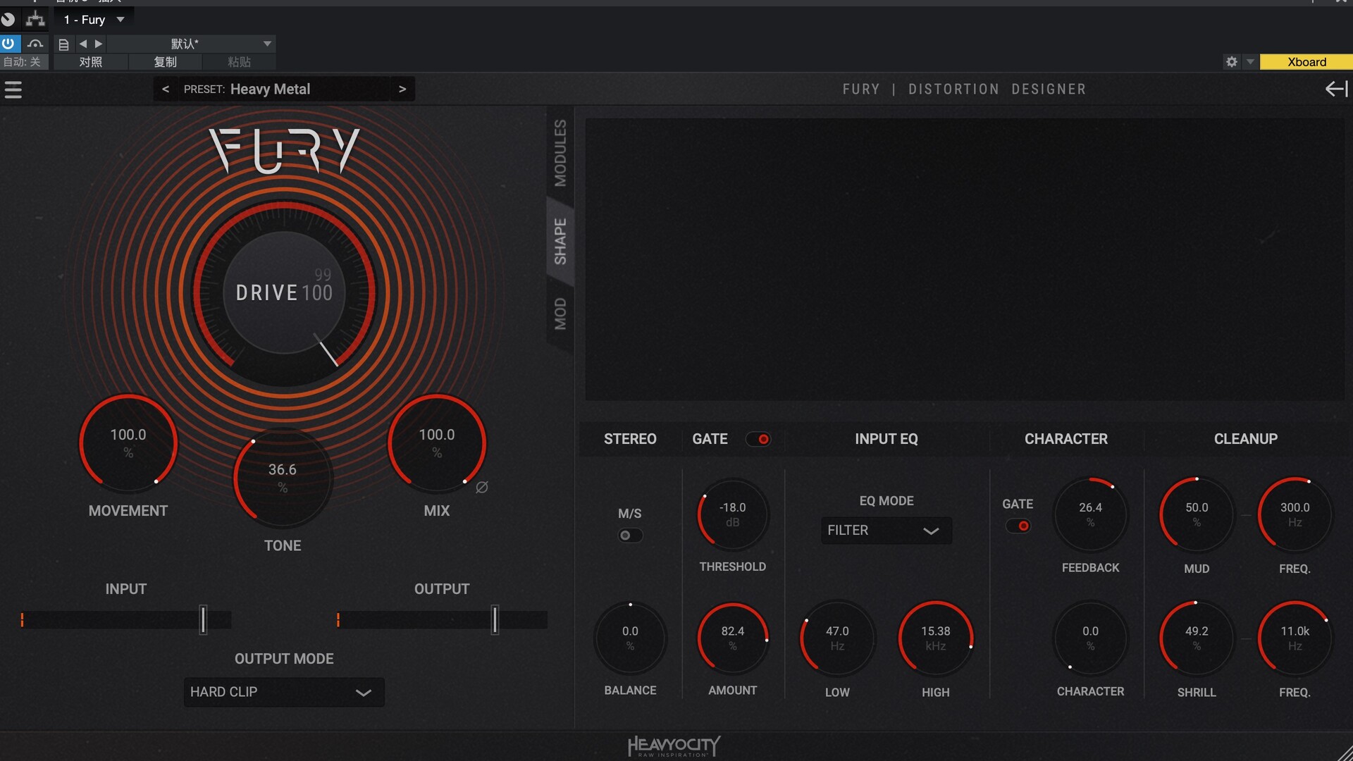This screenshot has height=761, width=1353.
Task: Switch to the Mod tab
Action: tap(560, 314)
